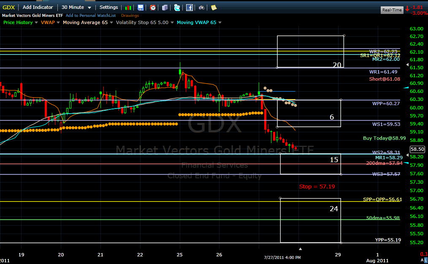The height and width of the screenshot is (264, 428).
Task: Select the 'WS3=57.57' label
Action: (386, 174)
